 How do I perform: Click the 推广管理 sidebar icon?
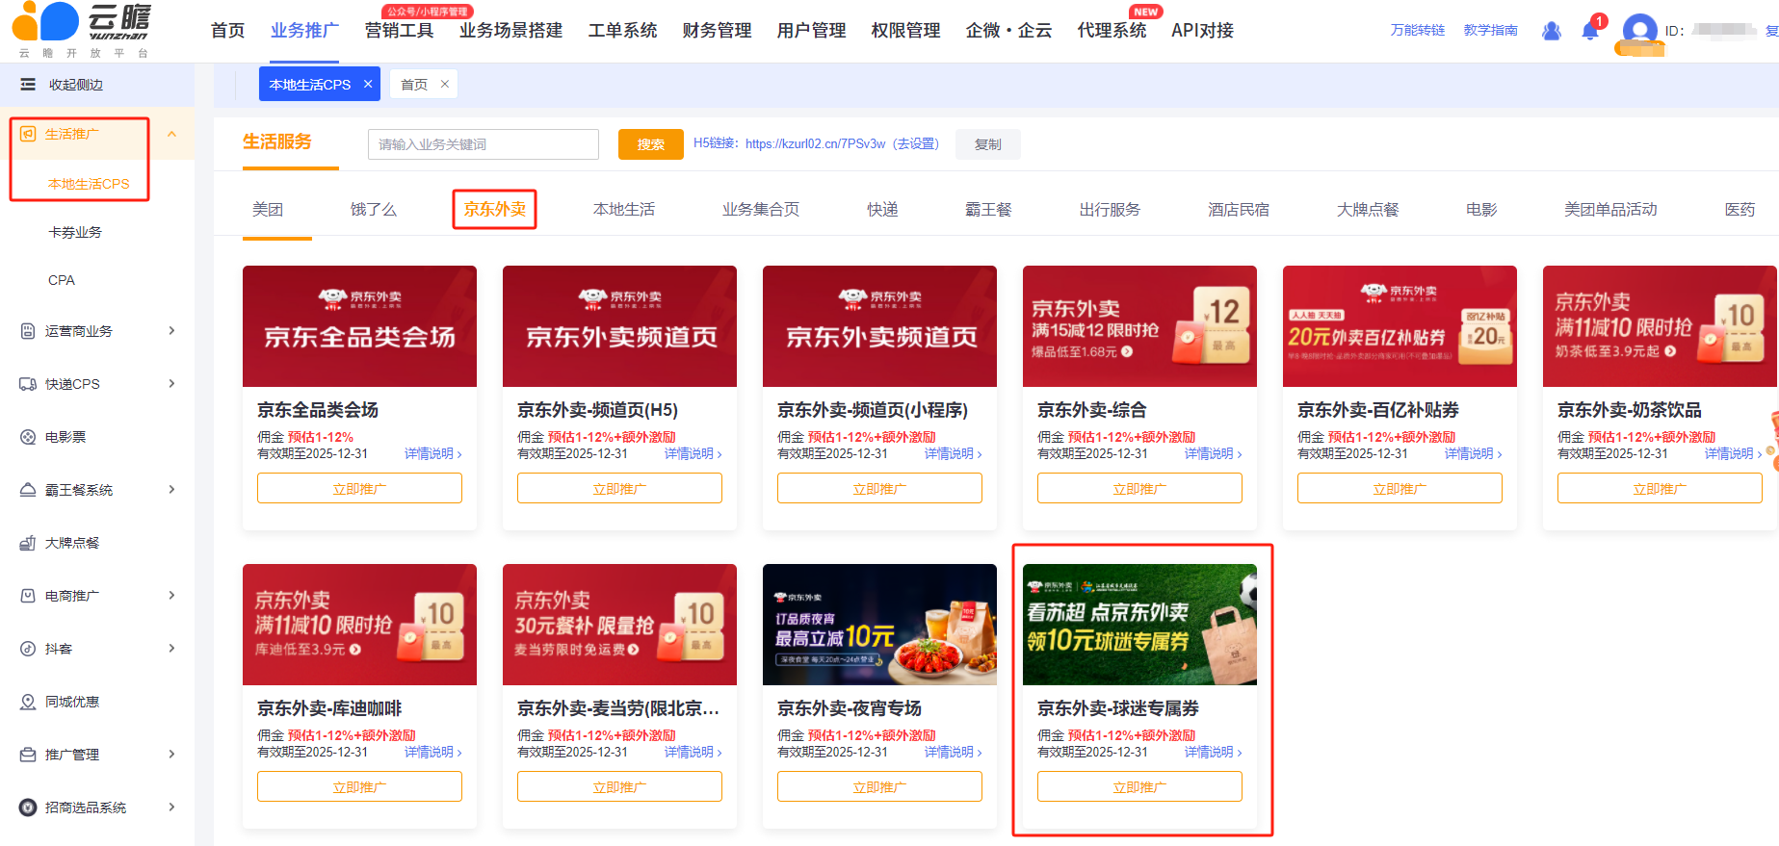[28, 755]
